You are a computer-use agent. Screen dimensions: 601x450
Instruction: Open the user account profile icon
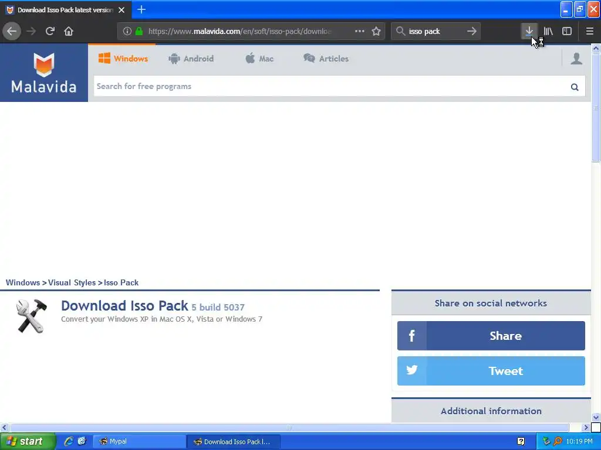click(x=576, y=59)
